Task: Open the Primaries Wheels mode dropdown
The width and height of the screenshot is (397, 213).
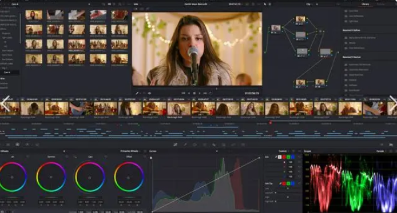Action: (x=130, y=151)
